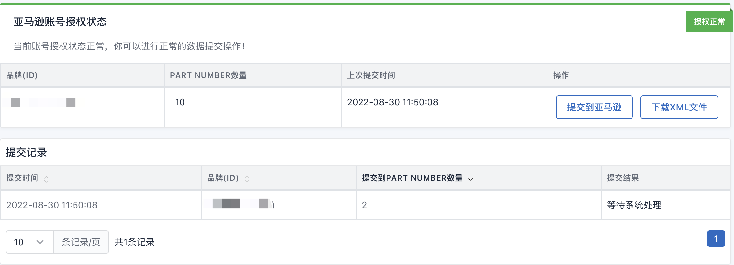Sort records by 提交时间 column header
The width and height of the screenshot is (734, 265).
pos(22,178)
